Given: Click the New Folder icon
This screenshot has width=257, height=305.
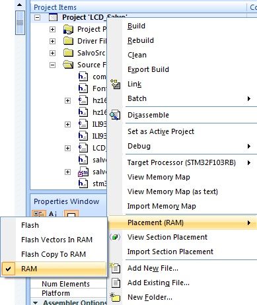Looking at the screenshot, I should click(115, 297).
